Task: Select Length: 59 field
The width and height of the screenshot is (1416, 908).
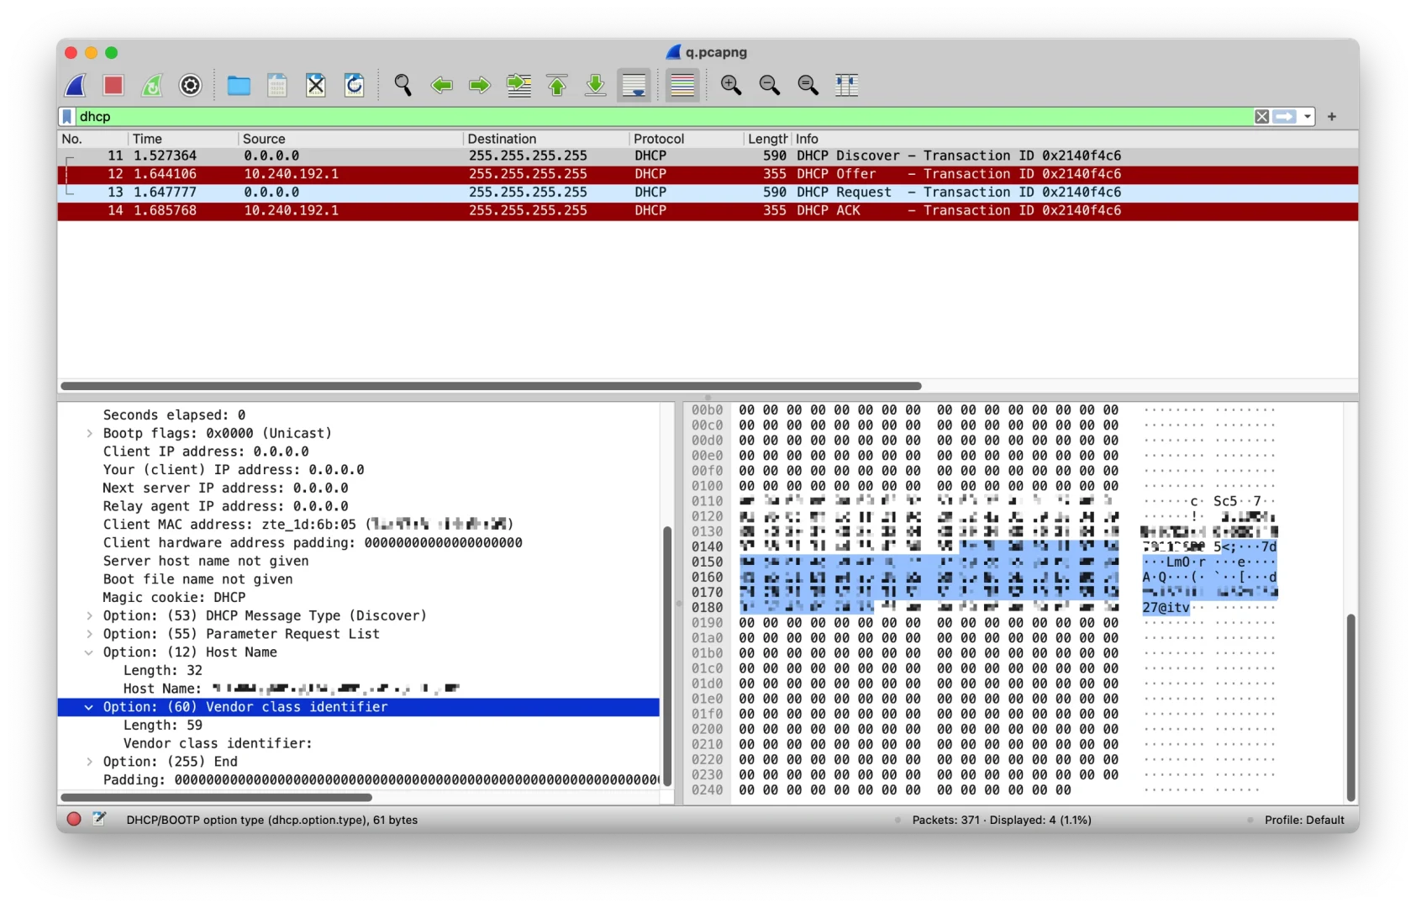Action: click(x=359, y=726)
